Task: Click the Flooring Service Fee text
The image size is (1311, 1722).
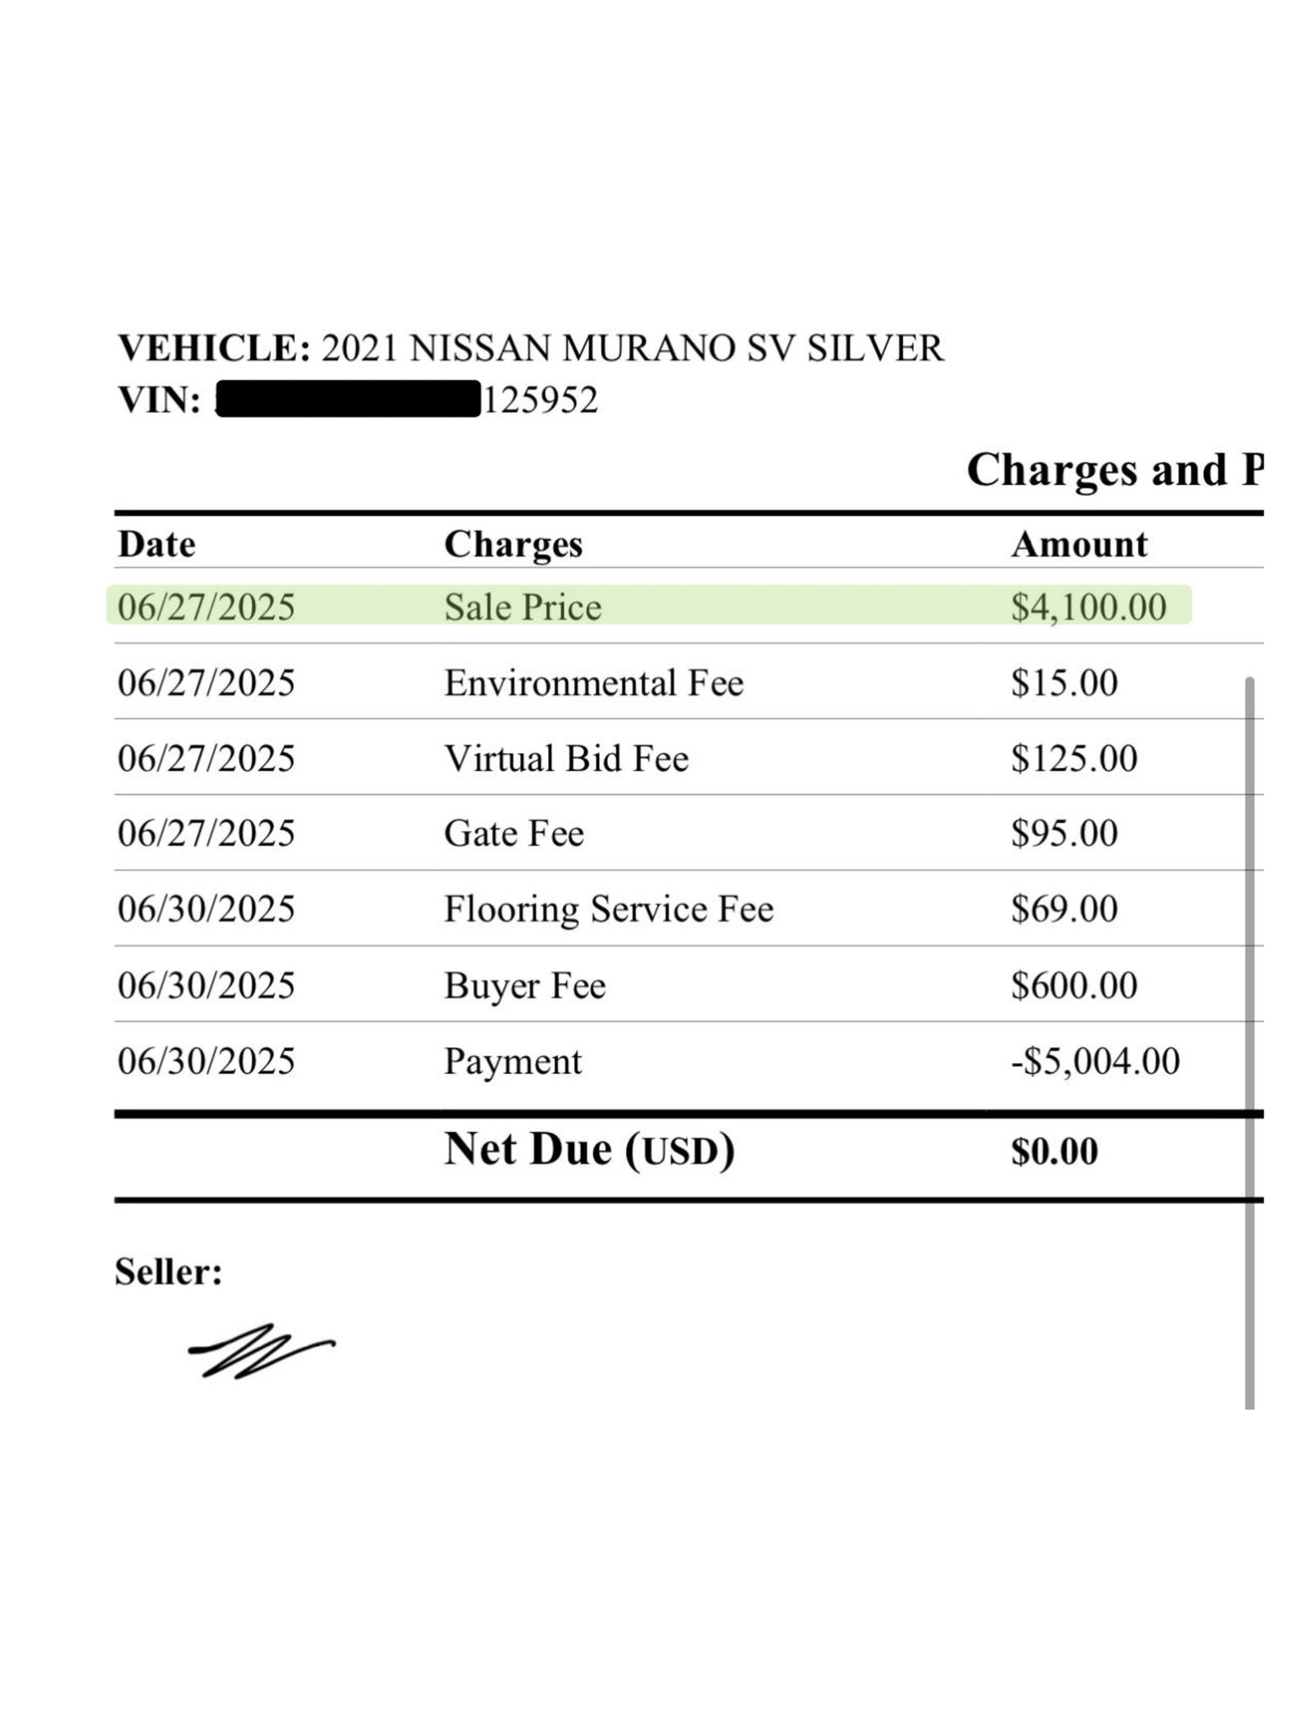Action: click(x=608, y=909)
